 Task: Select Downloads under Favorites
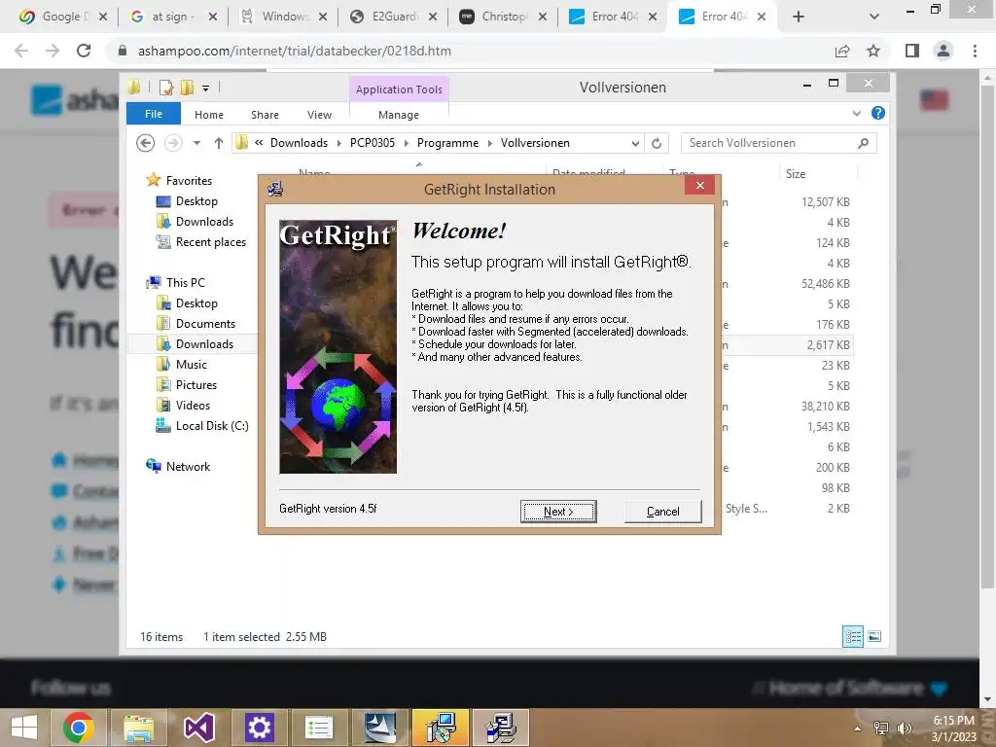(x=204, y=222)
